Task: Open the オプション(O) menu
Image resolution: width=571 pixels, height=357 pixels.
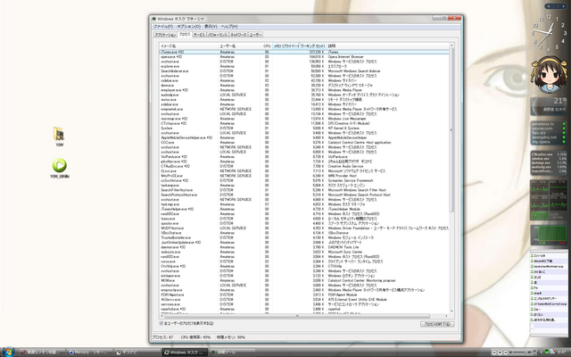Action: click(188, 27)
